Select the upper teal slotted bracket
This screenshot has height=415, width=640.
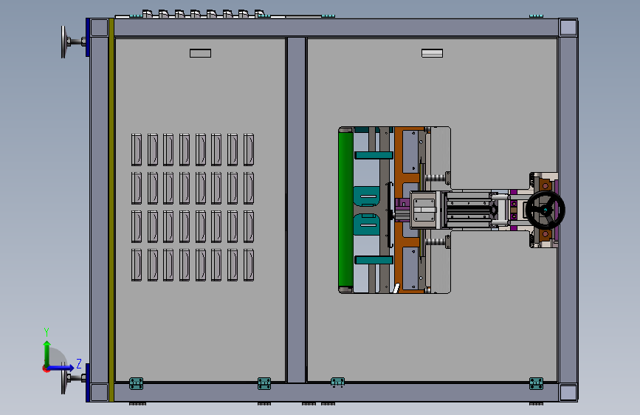tap(367, 196)
